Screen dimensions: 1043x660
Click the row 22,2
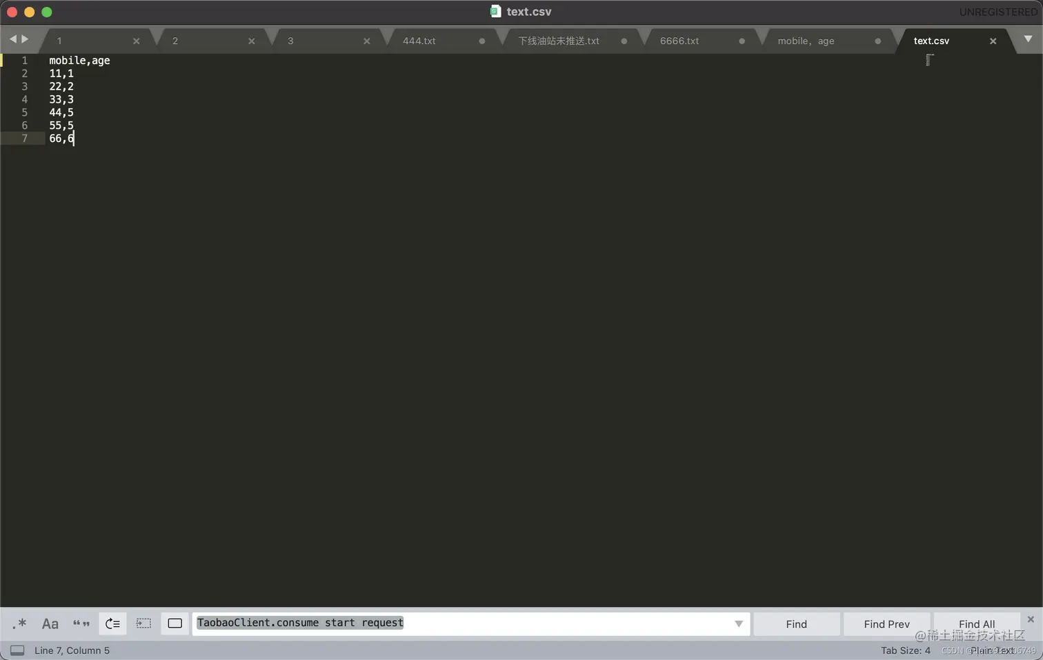pyautogui.click(x=61, y=87)
